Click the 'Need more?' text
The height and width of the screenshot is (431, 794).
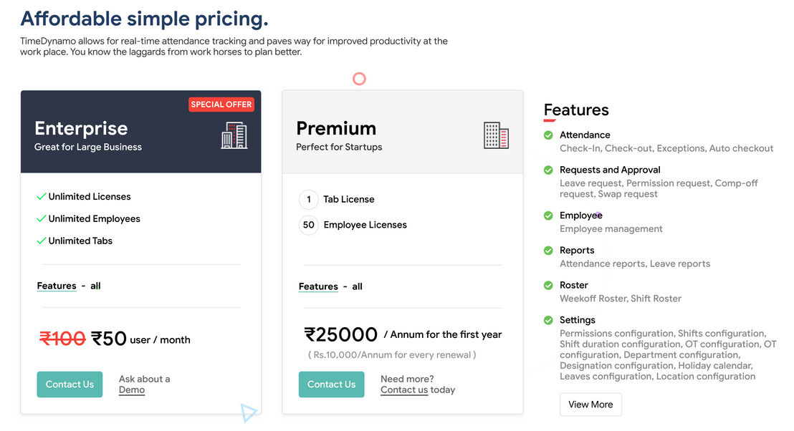(407, 379)
